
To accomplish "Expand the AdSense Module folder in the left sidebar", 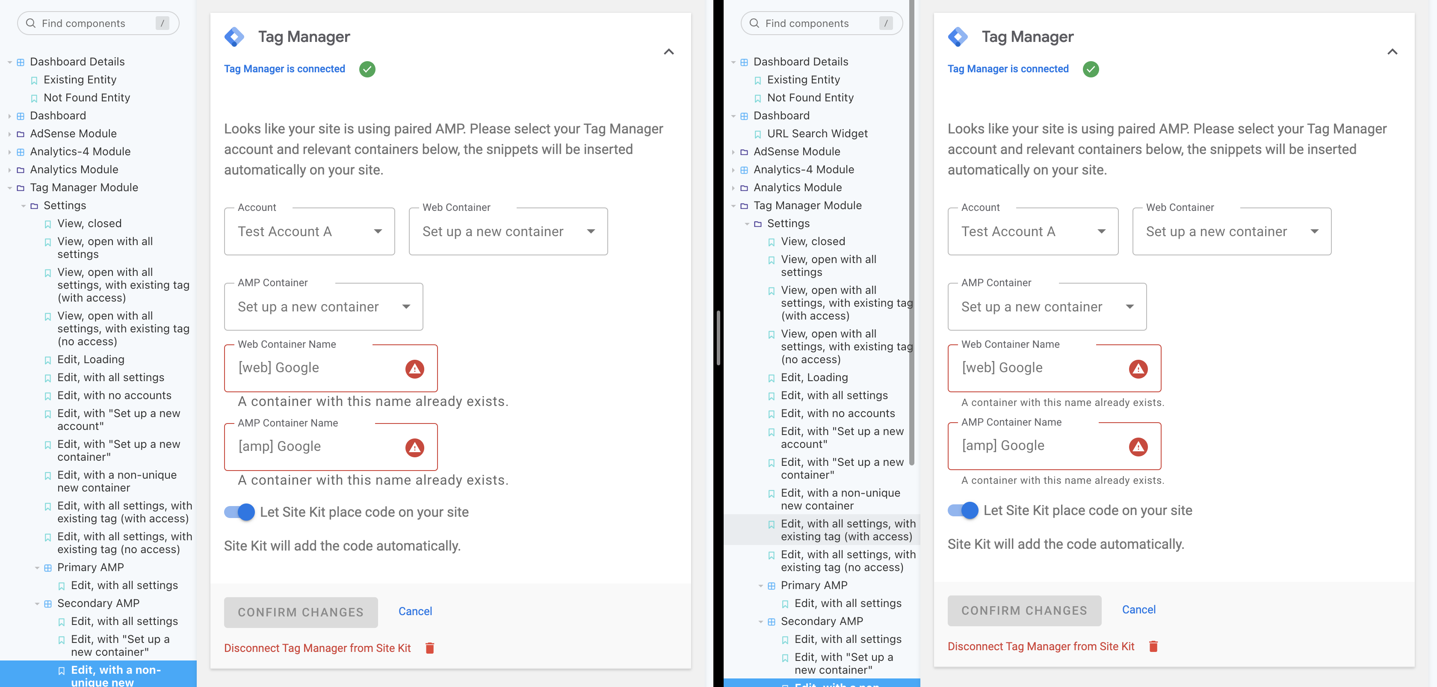I will tap(73, 133).
